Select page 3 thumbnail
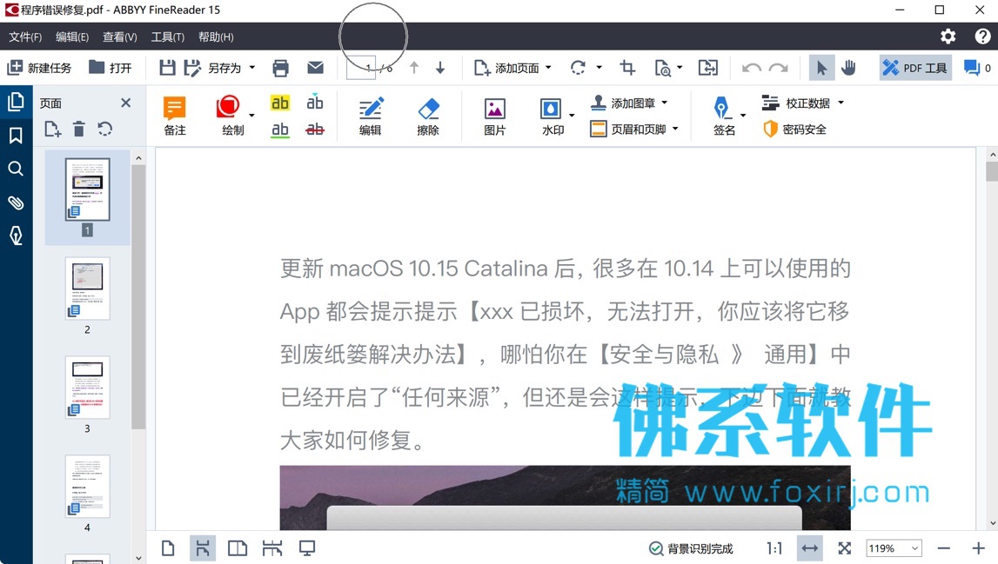This screenshot has height=564, width=998. pyautogui.click(x=87, y=388)
